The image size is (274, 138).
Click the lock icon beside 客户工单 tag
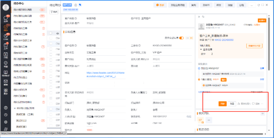[76, 5]
